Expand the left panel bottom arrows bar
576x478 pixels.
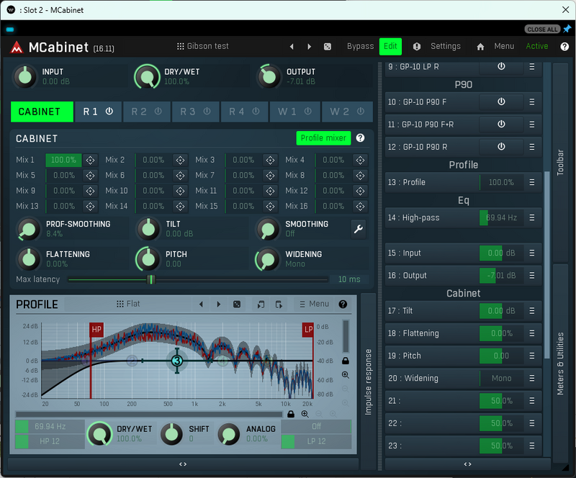click(183, 464)
